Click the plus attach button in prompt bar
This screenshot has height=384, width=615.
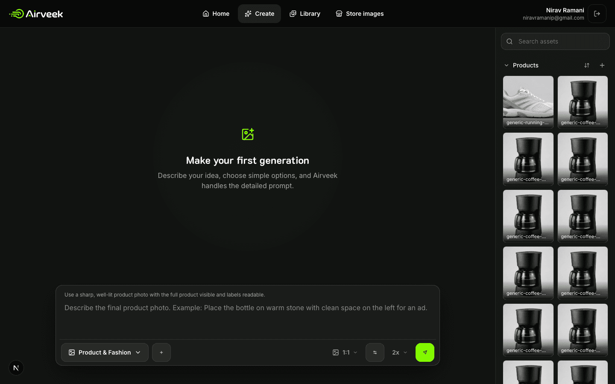(x=161, y=352)
